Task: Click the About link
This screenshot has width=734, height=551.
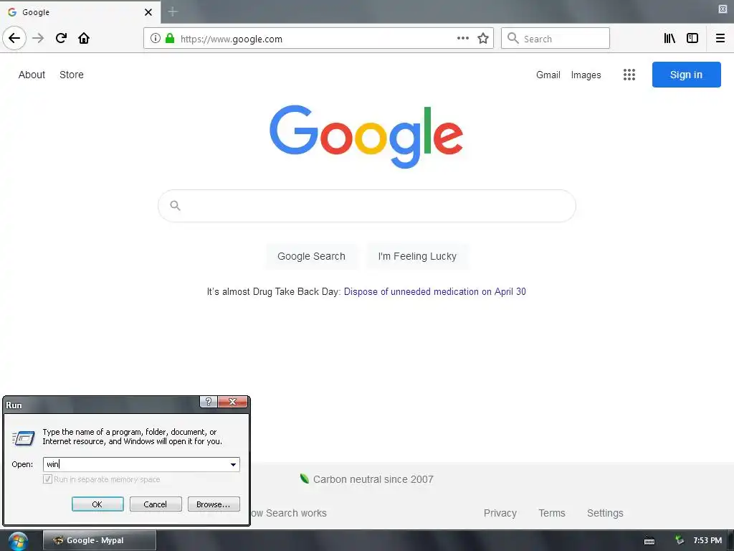Action: pyautogui.click(x=32, y=75)
